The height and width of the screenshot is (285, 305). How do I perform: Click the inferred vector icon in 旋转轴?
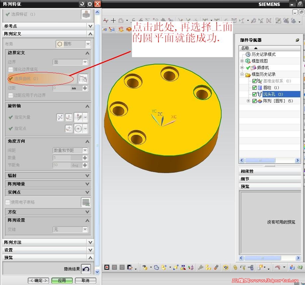79,117
